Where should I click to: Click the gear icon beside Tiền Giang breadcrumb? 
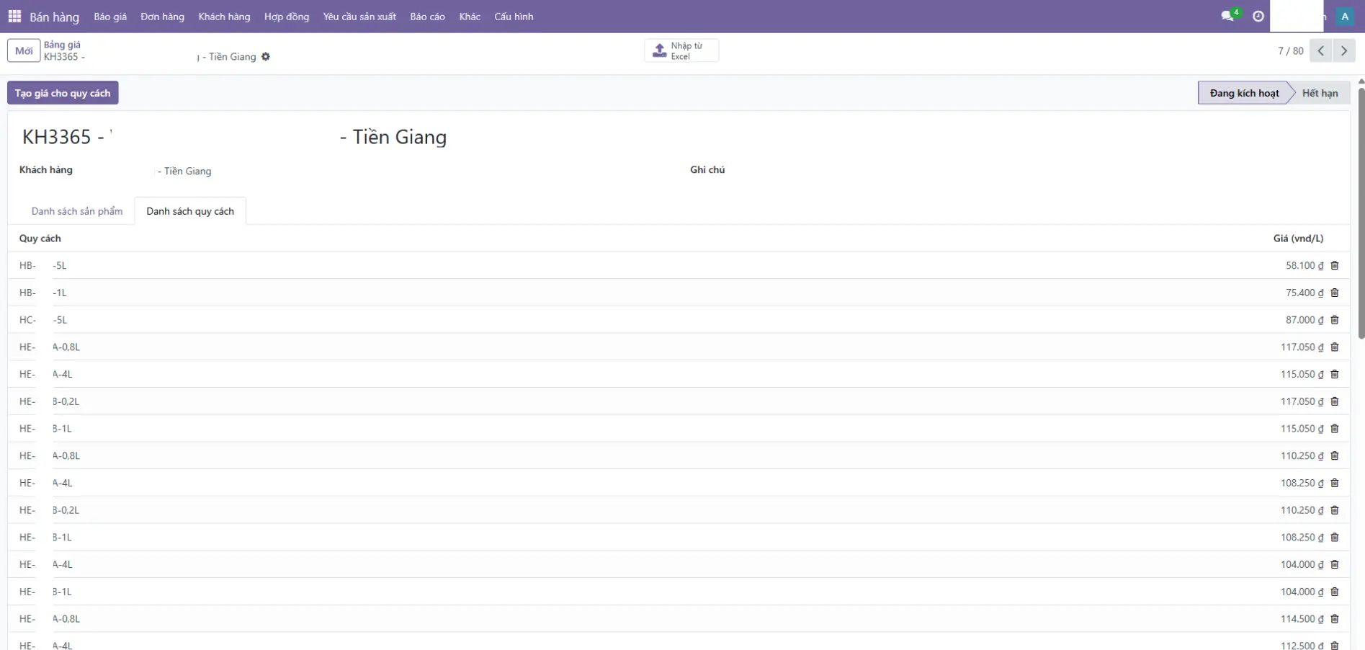pos(266,57)
